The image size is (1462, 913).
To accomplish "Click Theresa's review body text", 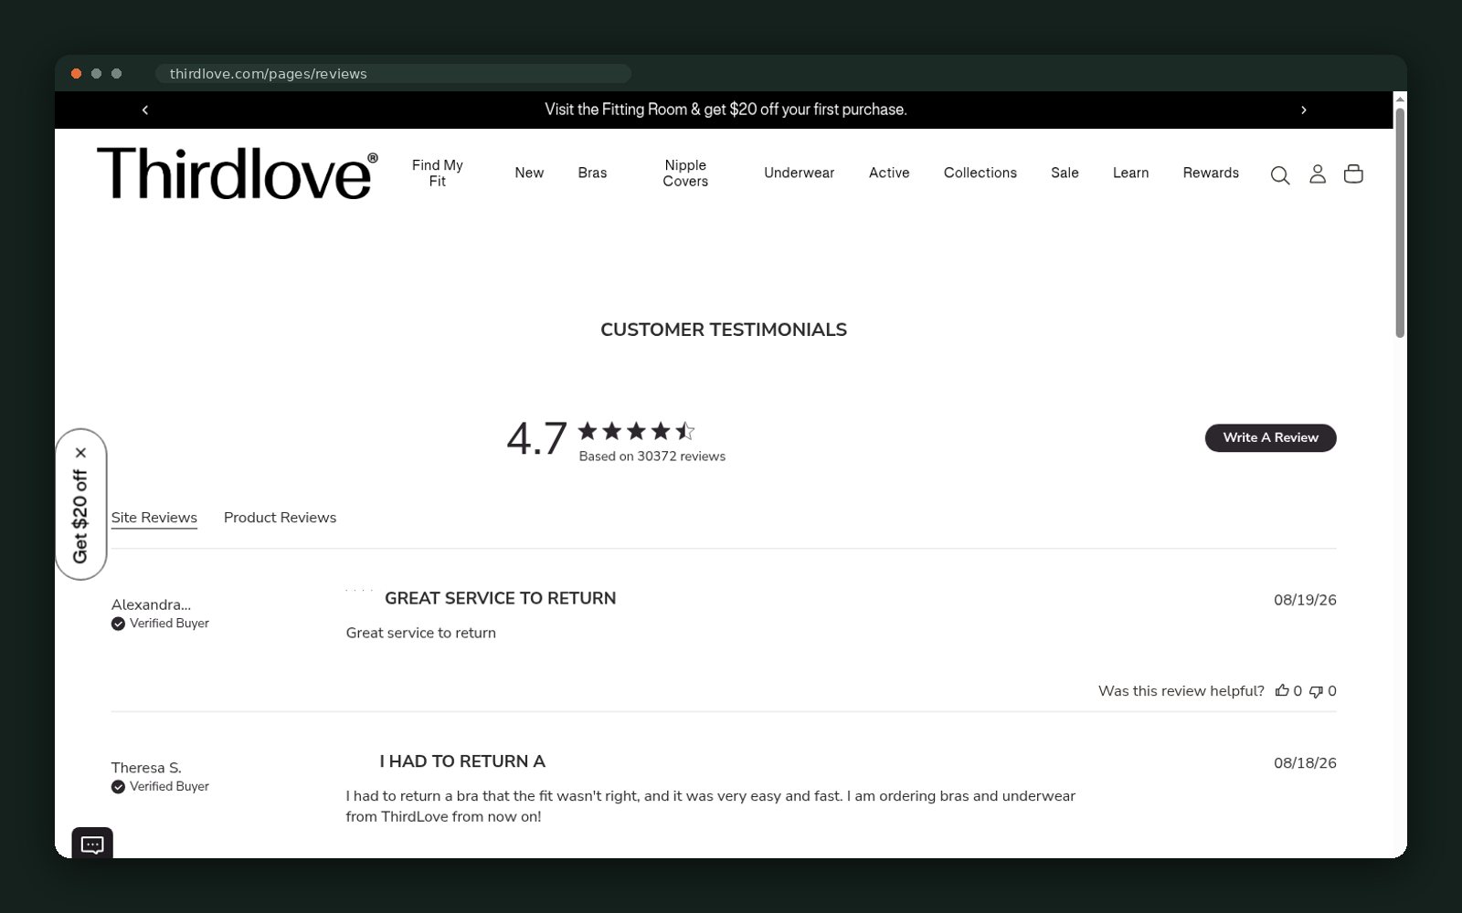I will point(711,806).
